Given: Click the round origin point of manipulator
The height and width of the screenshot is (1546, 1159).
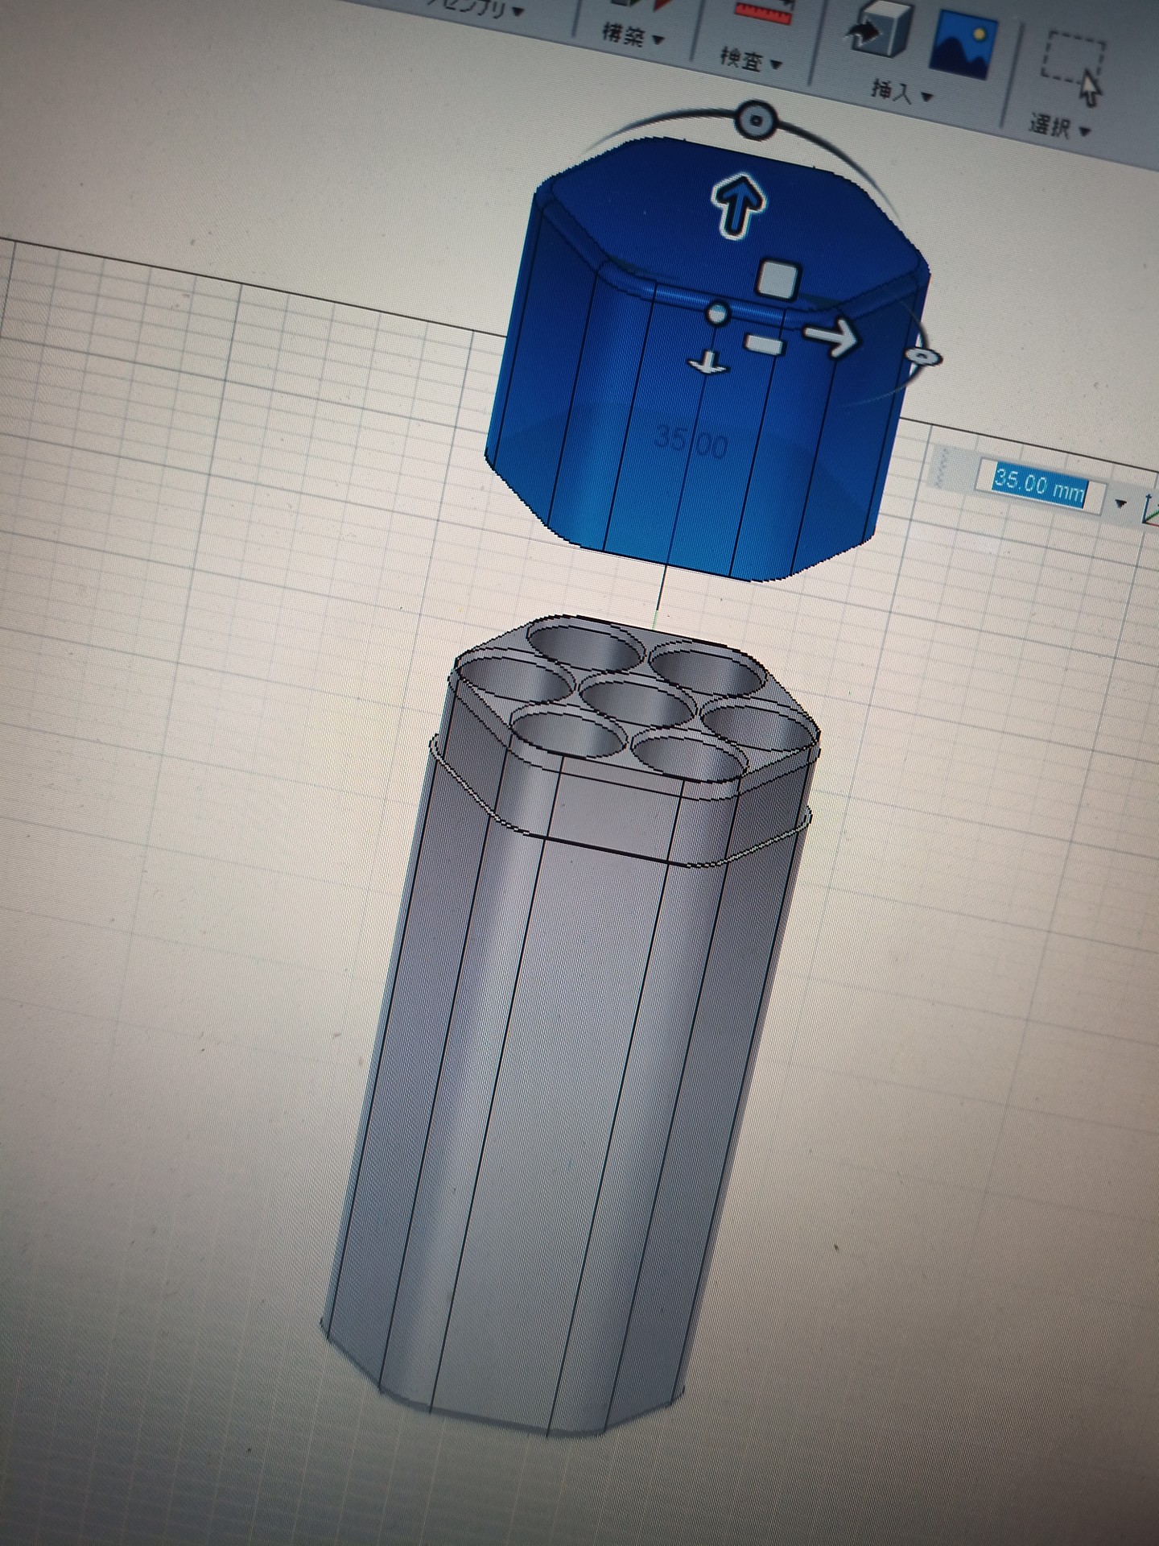Looking at the screenshot, I should coord(718,313).
